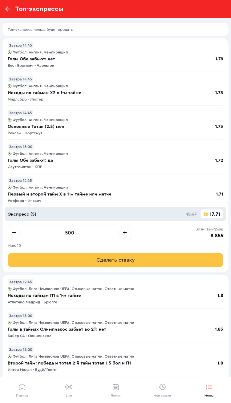This screenshot has width=231, height=403.
Task: Click the football icon beside Атлетико Мадрид league
Action: 10,289
